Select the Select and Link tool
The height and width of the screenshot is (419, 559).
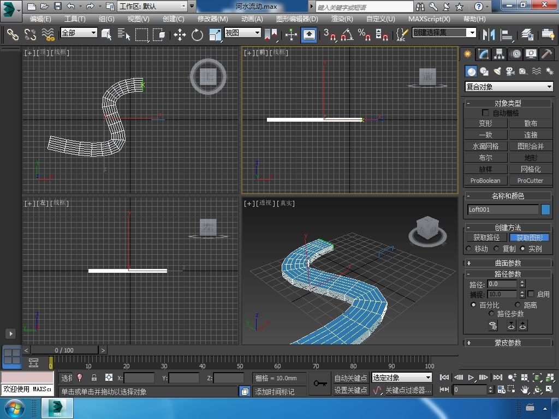coord(13,34)
